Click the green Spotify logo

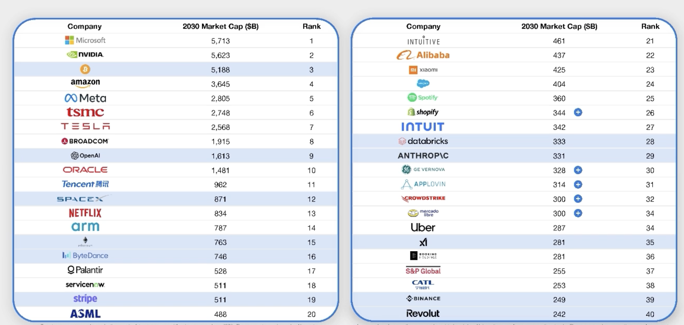(x=412, y=98)
